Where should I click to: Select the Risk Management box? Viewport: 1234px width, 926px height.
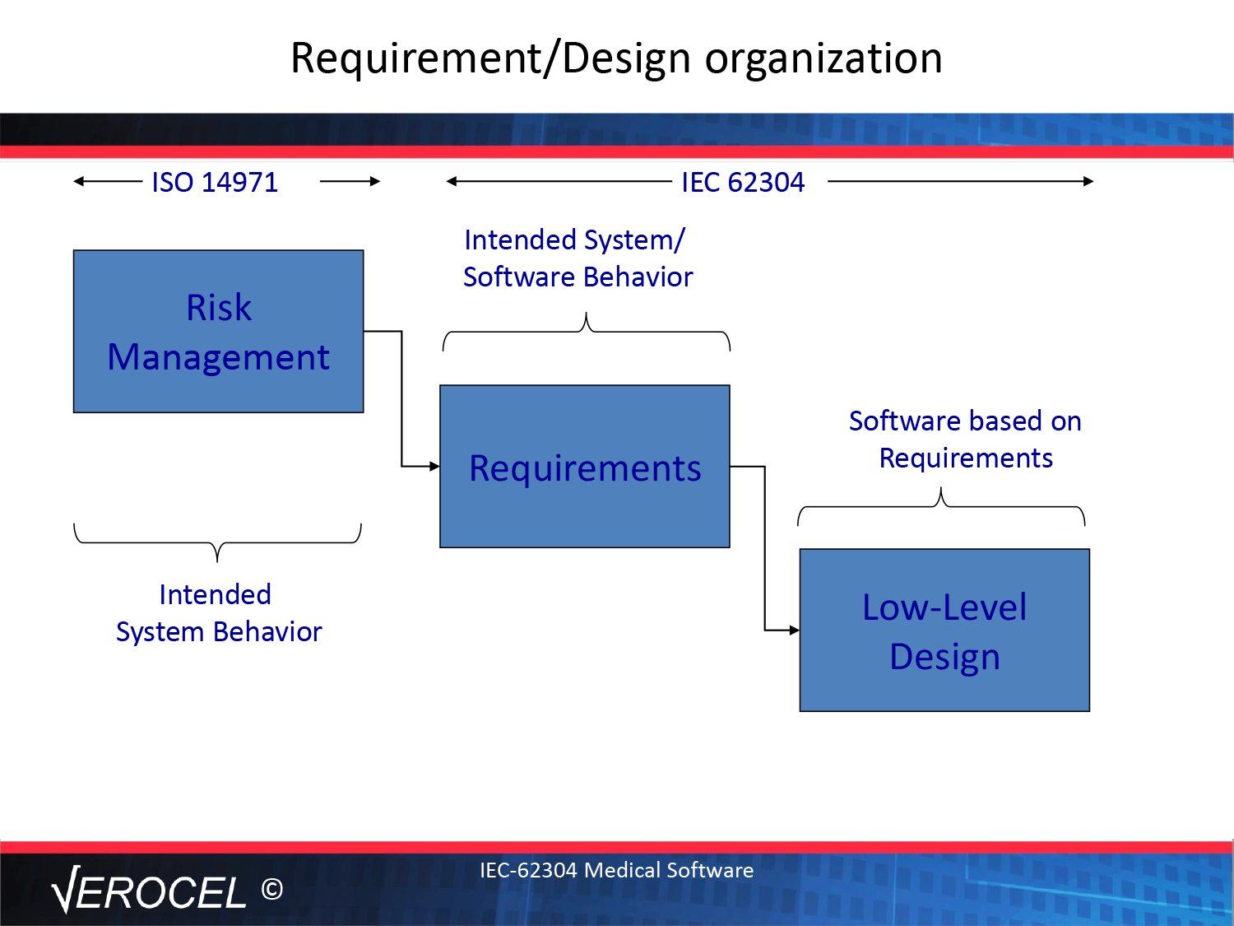219,332
